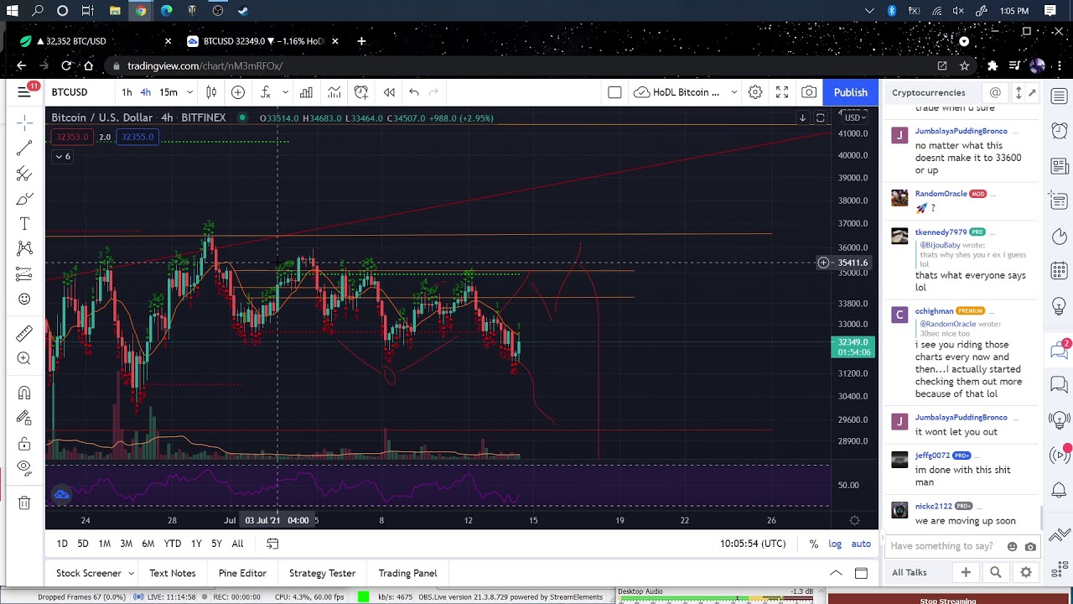Select the 4h timeframe

tap(146, 92)
